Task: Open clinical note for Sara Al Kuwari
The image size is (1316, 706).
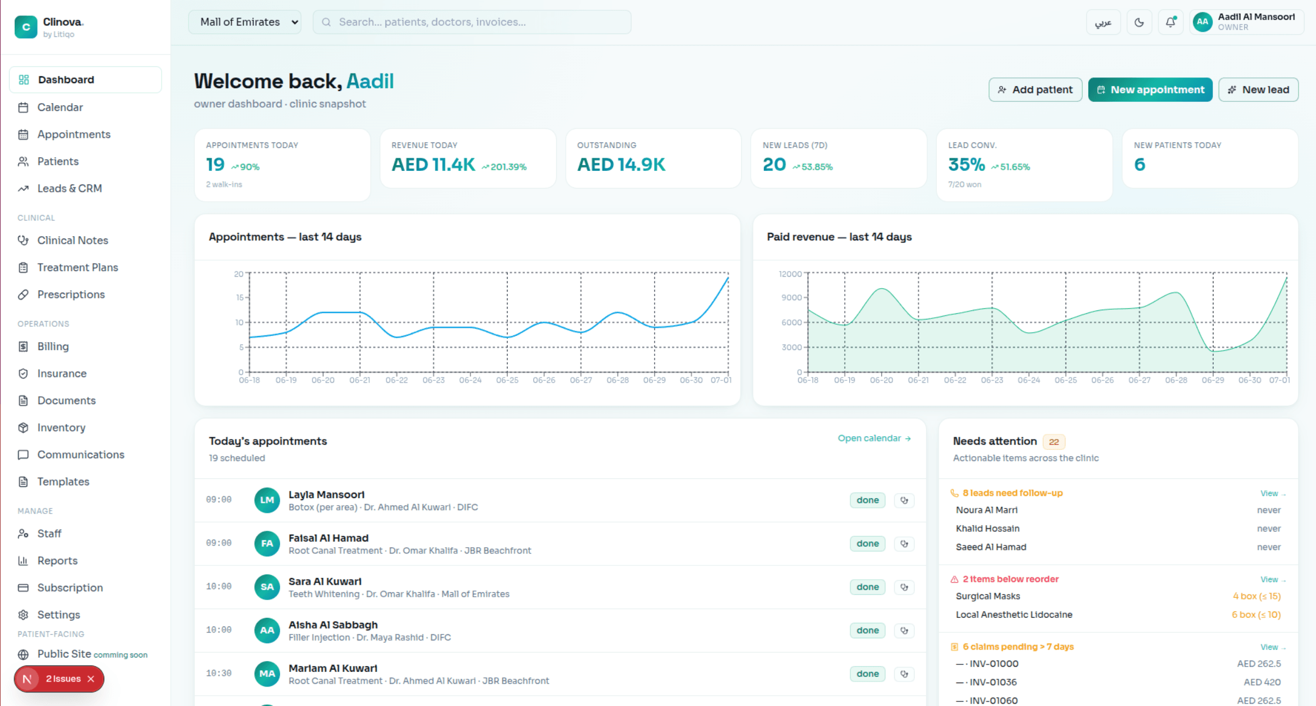Action: coord(904,587)
